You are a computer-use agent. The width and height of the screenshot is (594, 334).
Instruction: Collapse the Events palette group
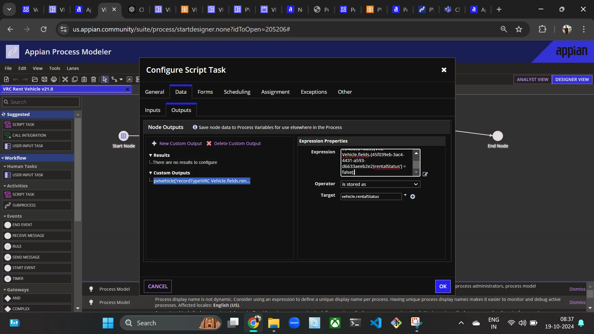tap(5, 216)
